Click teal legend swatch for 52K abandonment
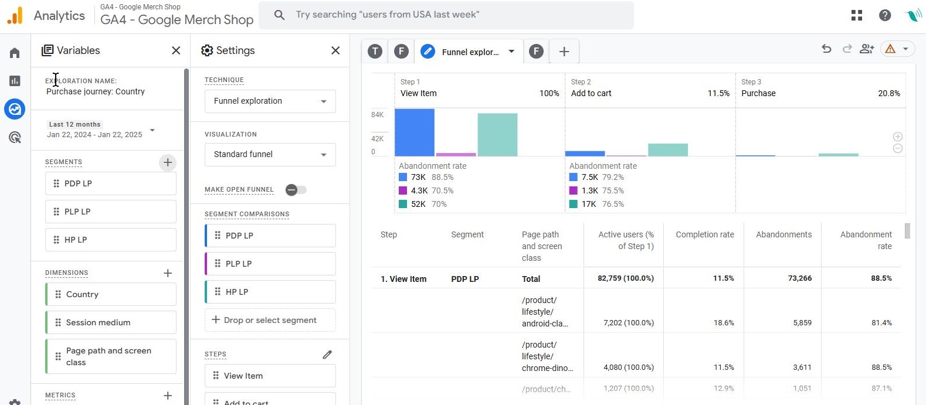The image size is (926, 405). coord(403,204)
